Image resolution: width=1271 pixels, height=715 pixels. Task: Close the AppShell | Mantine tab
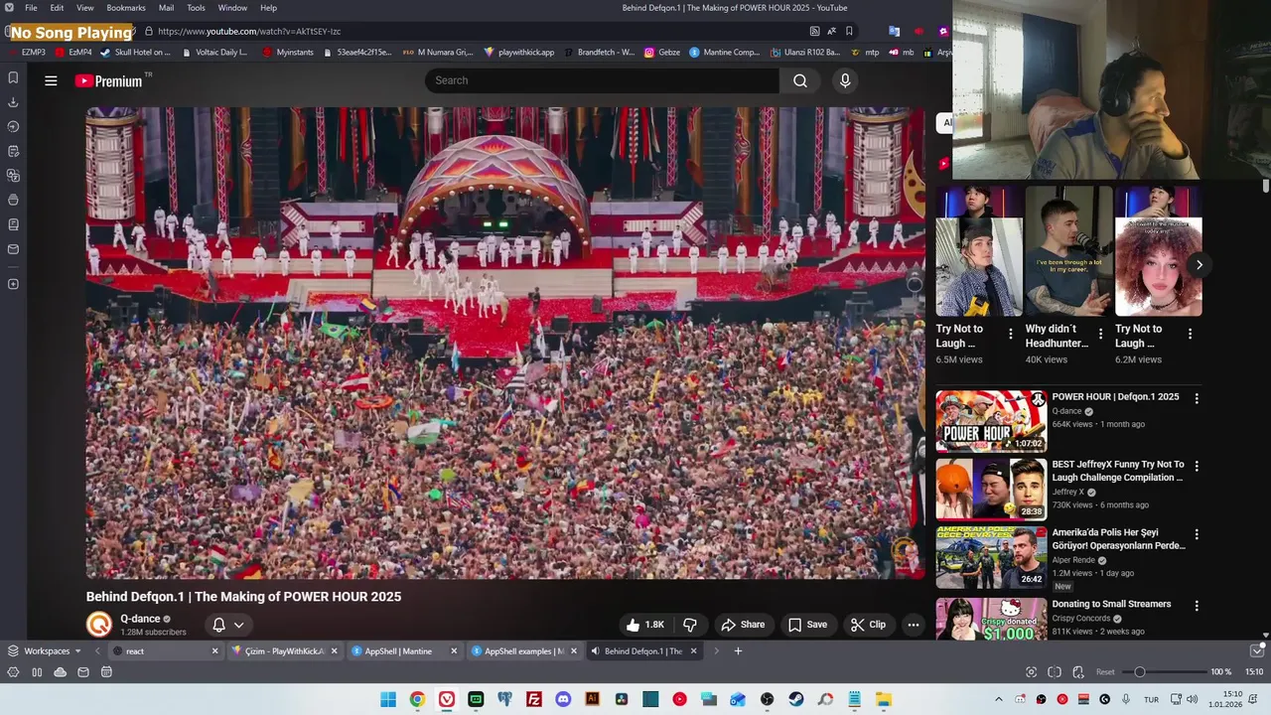pos(454,651)
